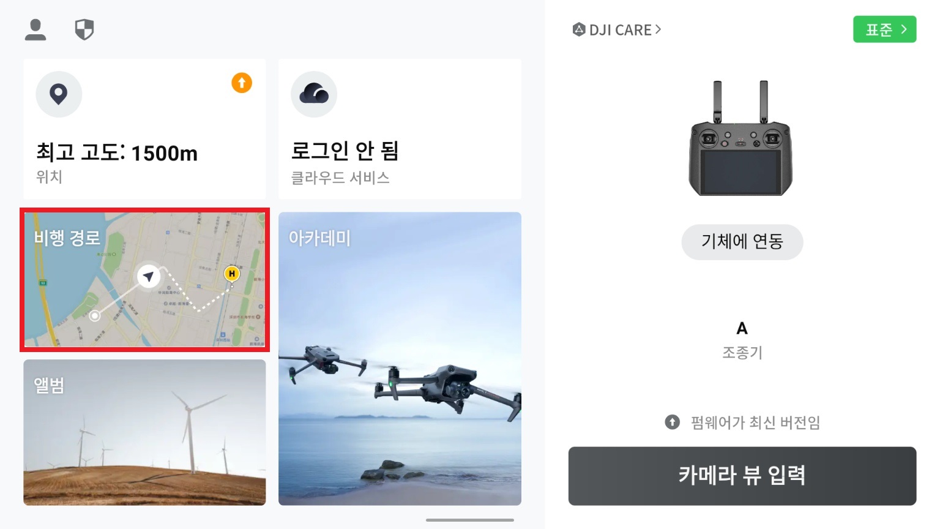Click the 카메라 뷰 입력 button
The image size is (940, 529).
tap(742, 476)
